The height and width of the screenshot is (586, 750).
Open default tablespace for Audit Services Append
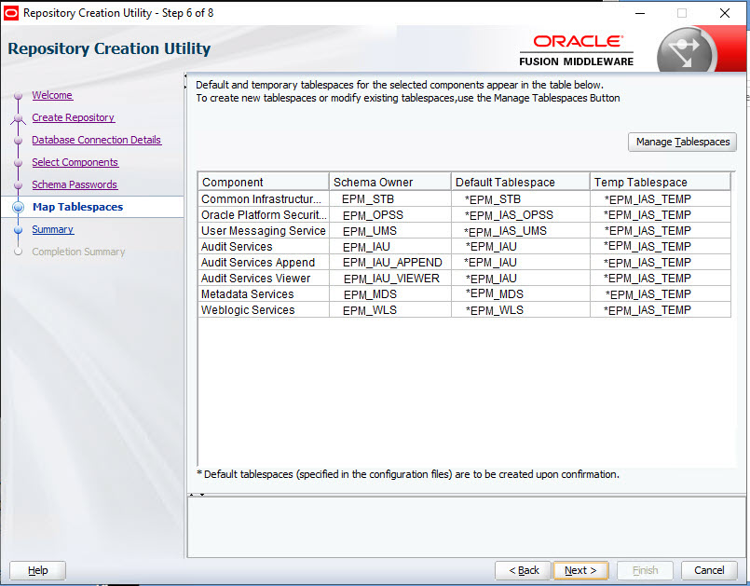(x=521, y=262)
